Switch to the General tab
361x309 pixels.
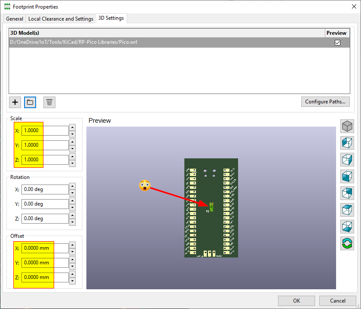[14, 18]
